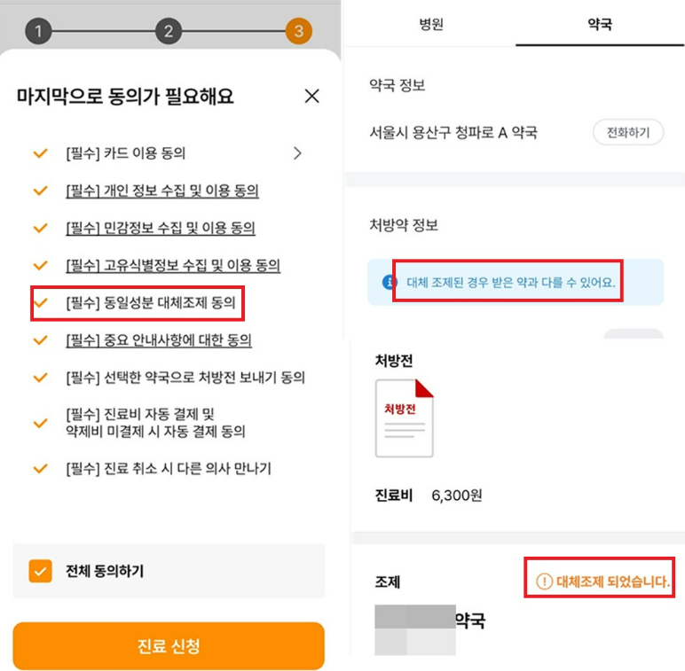Click the blue info icon in notice
The width and height of the screenshot is (685, 671).
pyautogui.click(x=389, y=283)
